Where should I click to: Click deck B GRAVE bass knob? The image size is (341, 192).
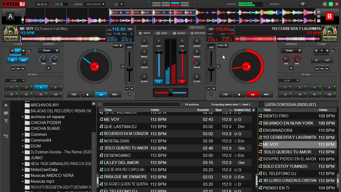pos(197,63)
